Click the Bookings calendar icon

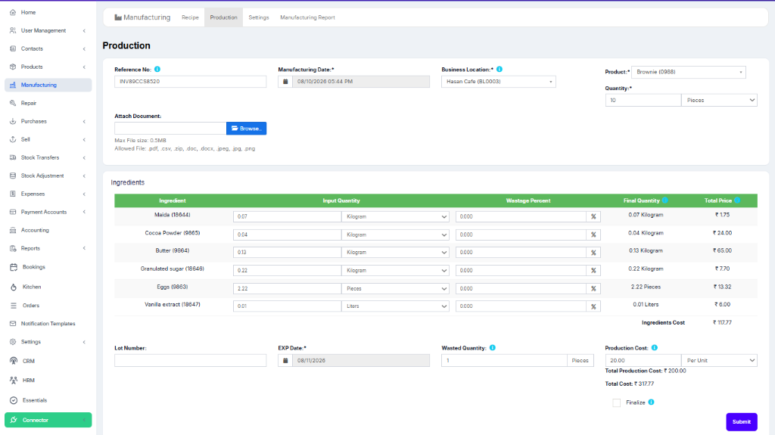point(14,267)
